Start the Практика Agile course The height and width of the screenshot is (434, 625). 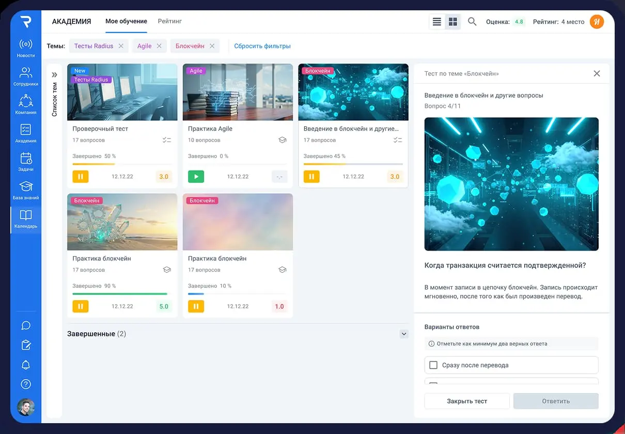196,177
